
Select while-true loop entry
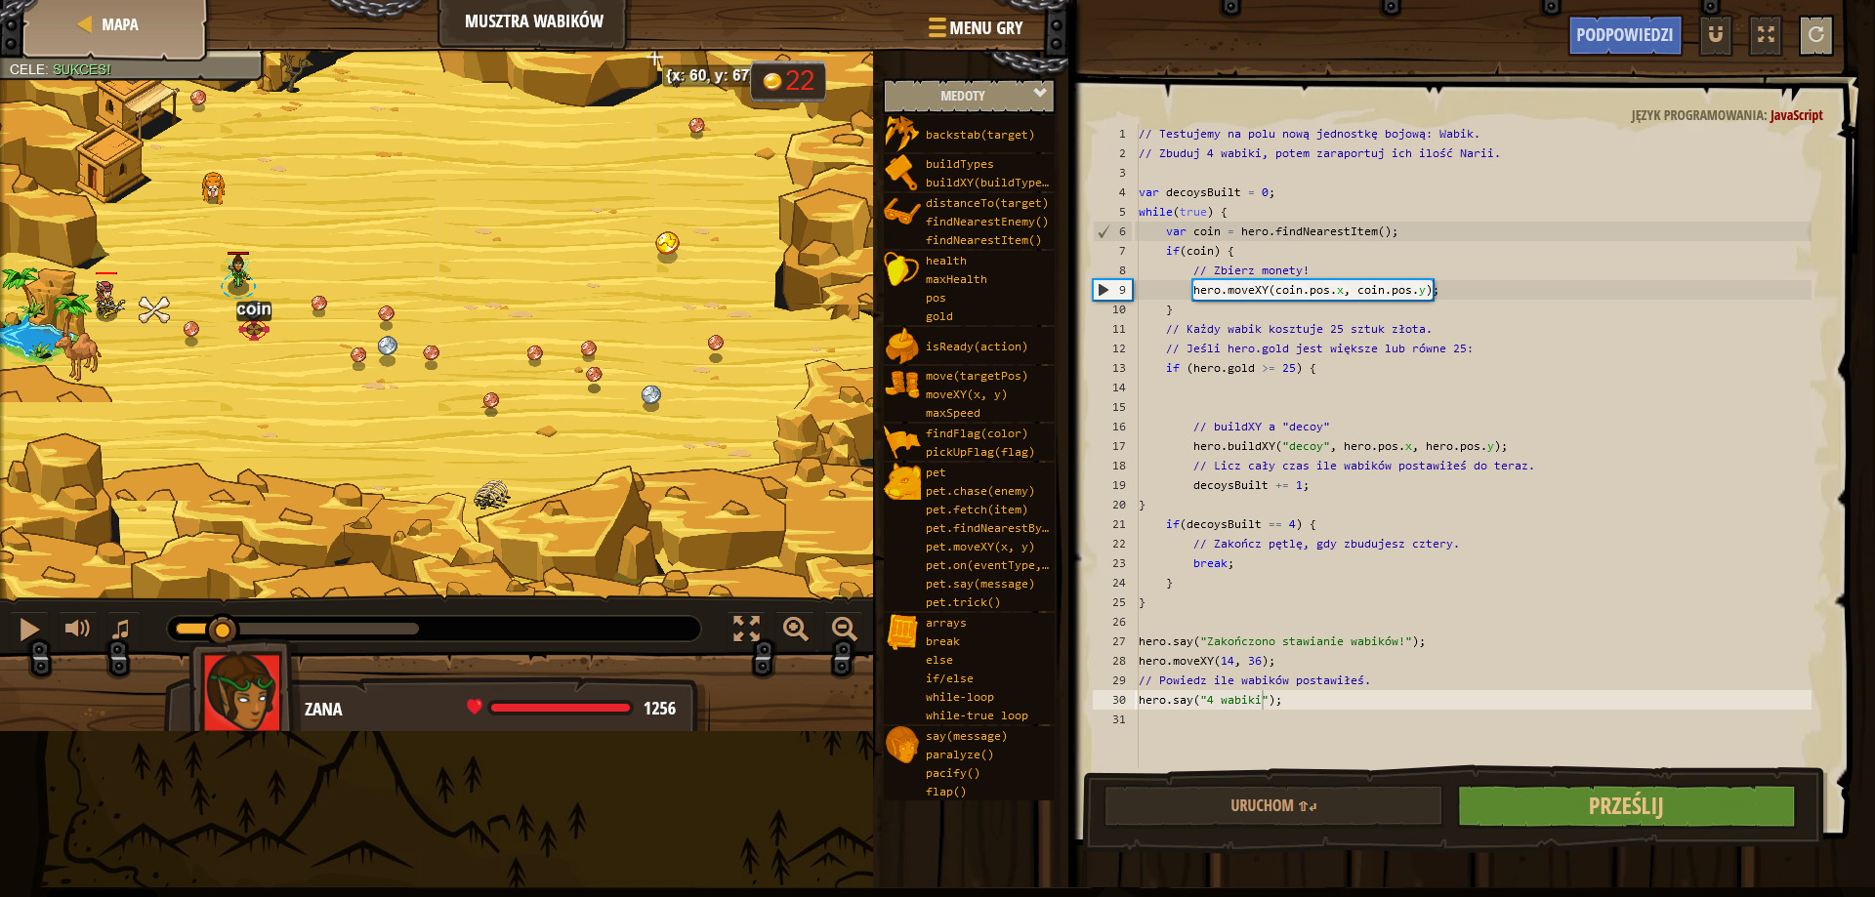point(977,715)
